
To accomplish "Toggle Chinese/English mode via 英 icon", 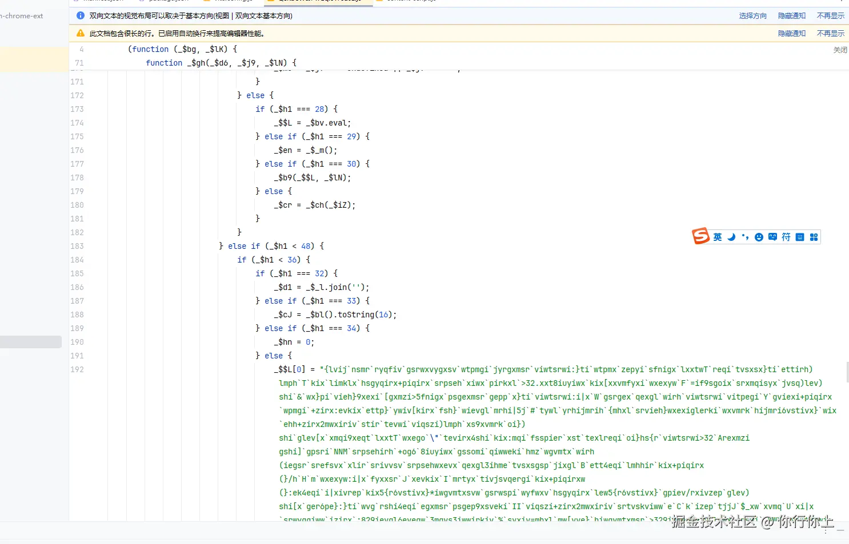I will pos(718,237).
